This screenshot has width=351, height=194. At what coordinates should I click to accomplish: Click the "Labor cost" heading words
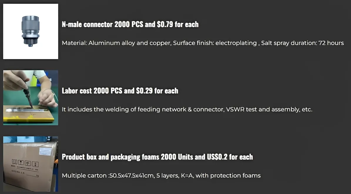click(x=77, y=91)
